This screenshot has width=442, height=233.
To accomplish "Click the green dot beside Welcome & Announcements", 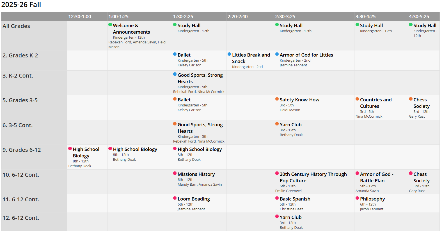I will click(110, 25).
